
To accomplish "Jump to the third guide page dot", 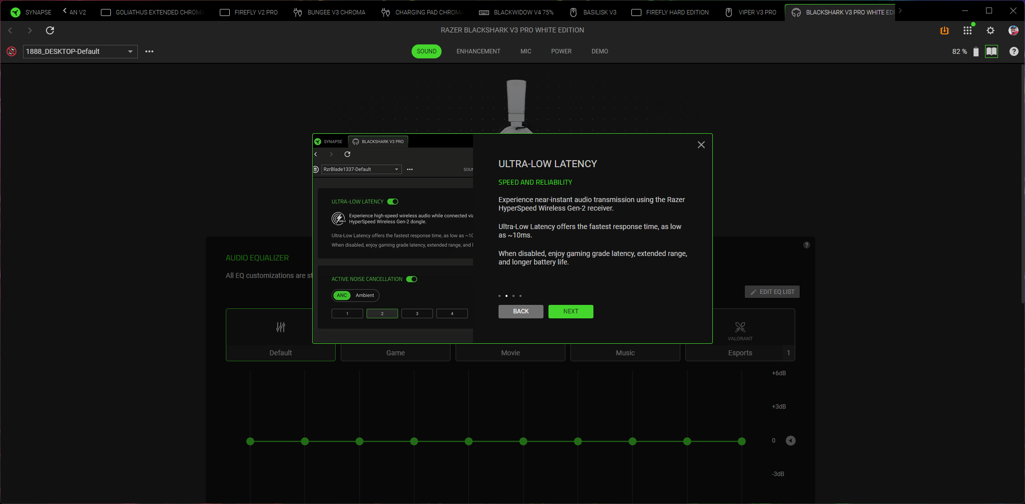I will [513, 296].
